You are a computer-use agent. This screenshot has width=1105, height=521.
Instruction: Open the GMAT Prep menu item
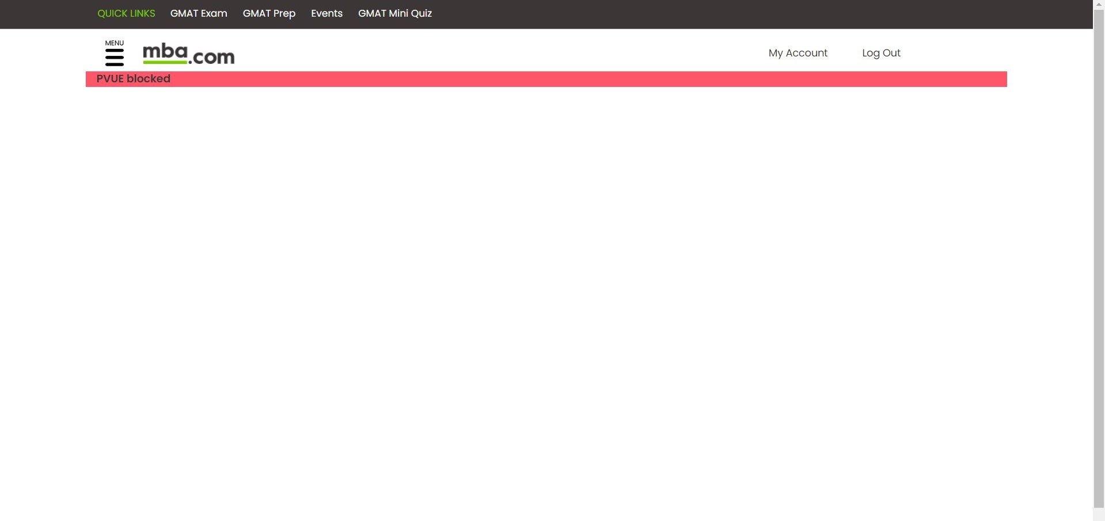269,13
